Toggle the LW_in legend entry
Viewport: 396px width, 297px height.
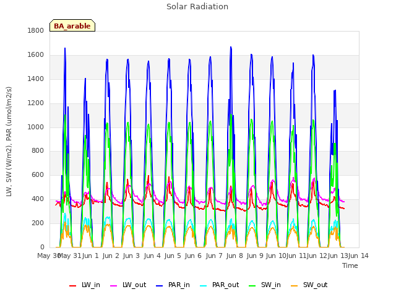click(85, 285)
